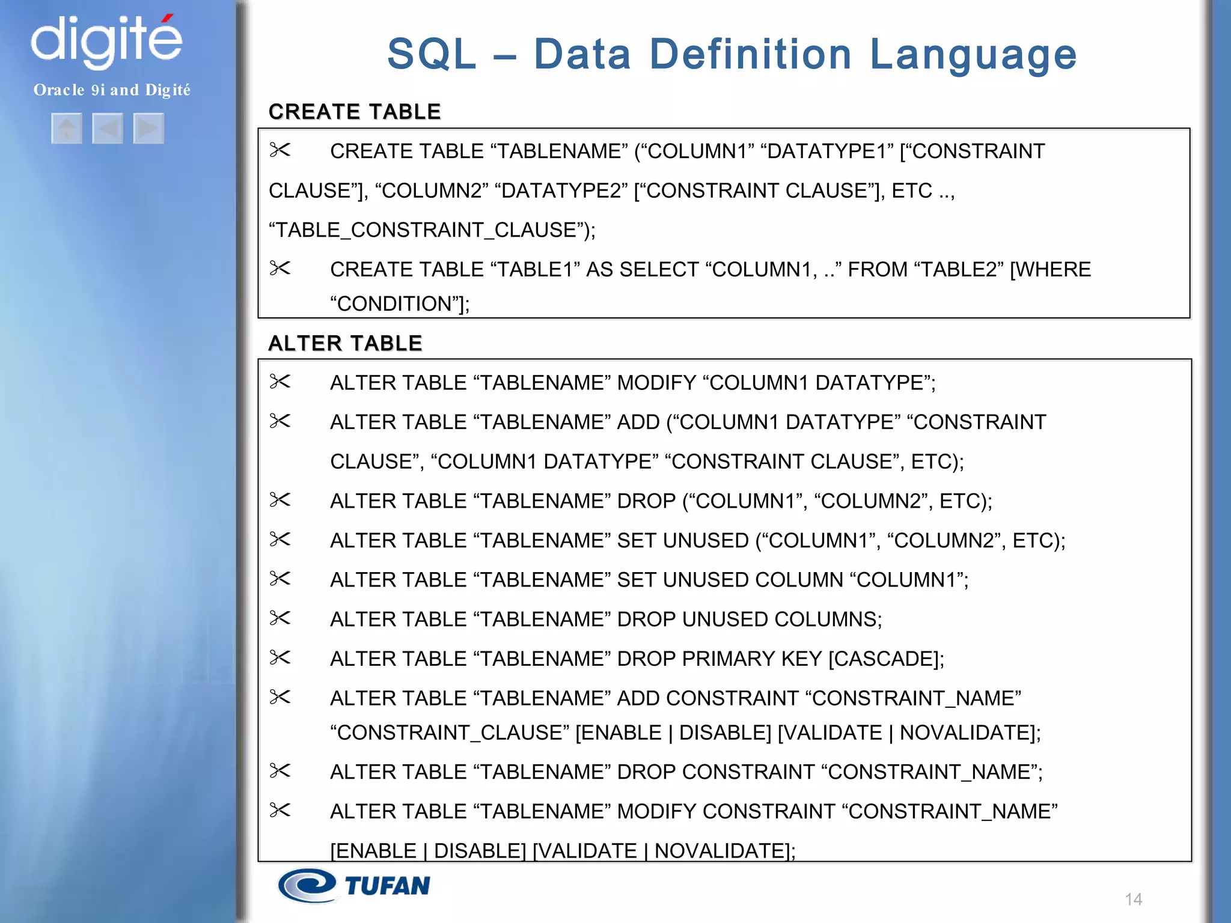Click scissors bullet beside DROP PRIMARY KEY
Viewport: 1231px width, 923px height.
click(280, 657)
